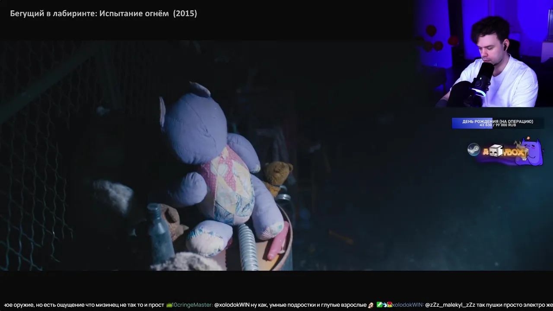The height and width of the screenshot is (311, 553).
Task: Click the green checkmark badge in ticker
Action: (x=379, y=305)
